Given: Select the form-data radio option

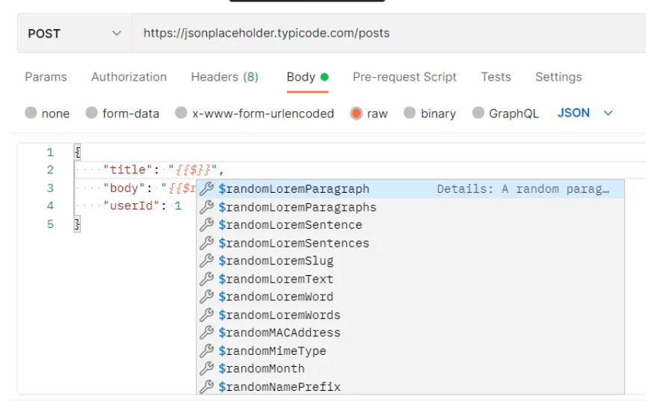Looking at the screenshot, I should (91, 113).
